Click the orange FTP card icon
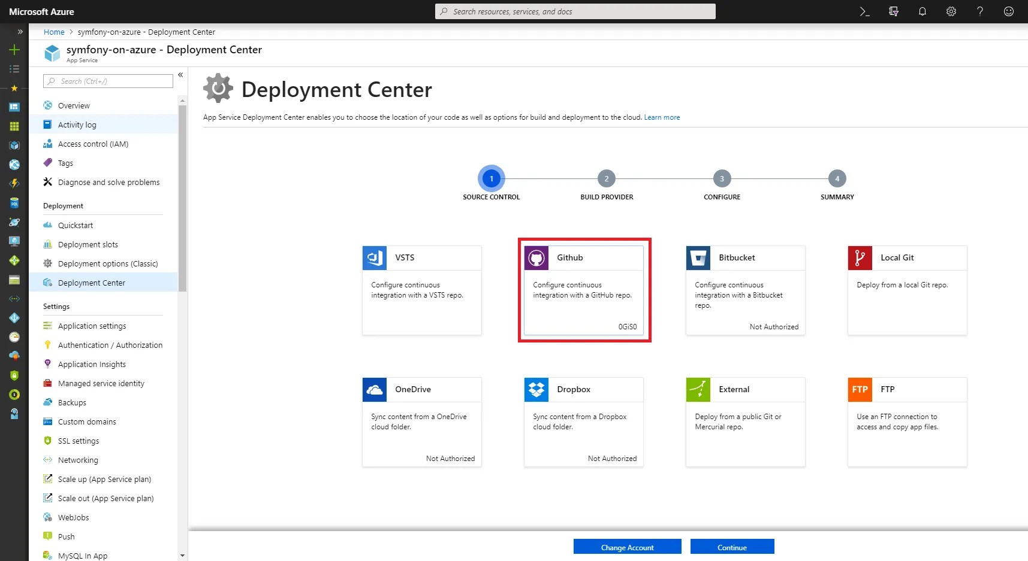The height and width of the screenshot is (561, 1028). (x=860, y=390)
